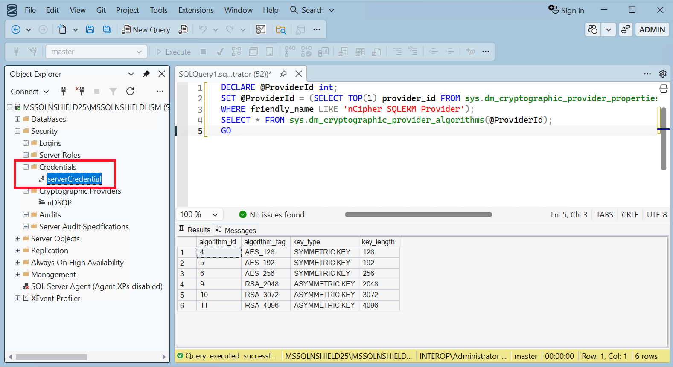Click the Filter icon in Object Explorer
The width and height of the screenshot is (673, 367).
113,91
